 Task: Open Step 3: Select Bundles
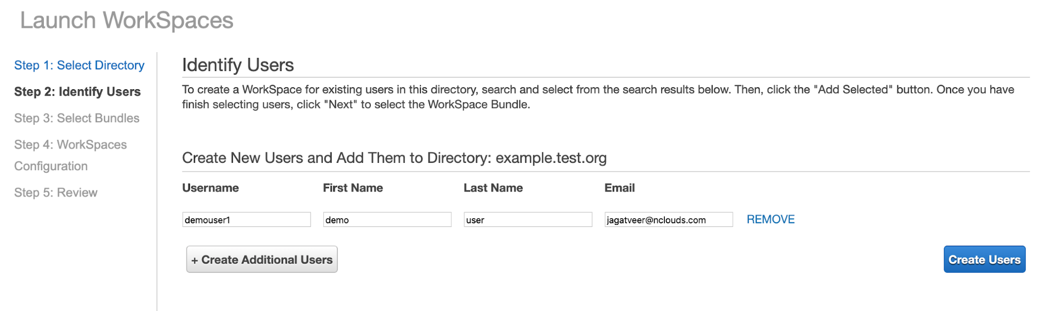coord(77,118)
